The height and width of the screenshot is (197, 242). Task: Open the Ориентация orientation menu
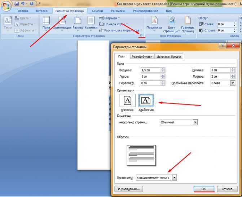(x=62, y=24)
